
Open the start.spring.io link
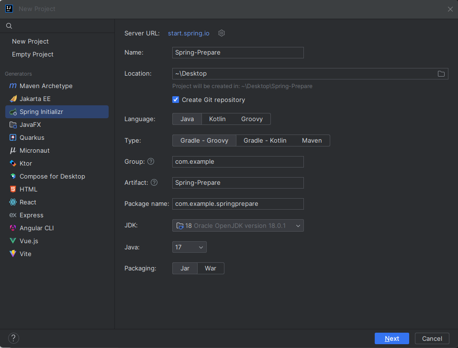click(189, 34)
